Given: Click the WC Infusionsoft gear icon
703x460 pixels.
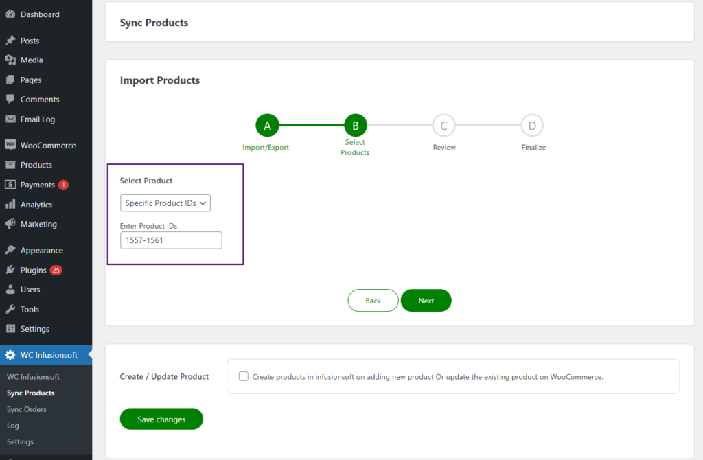Looking at the screenshot, I should coord(10,355).
